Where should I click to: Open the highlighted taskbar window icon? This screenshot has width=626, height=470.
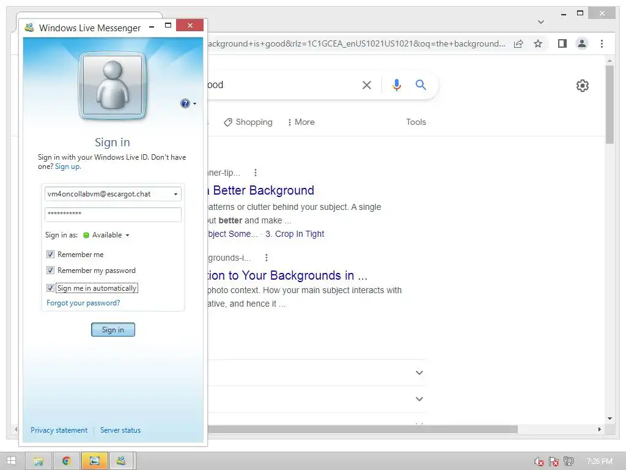point(95,461)
